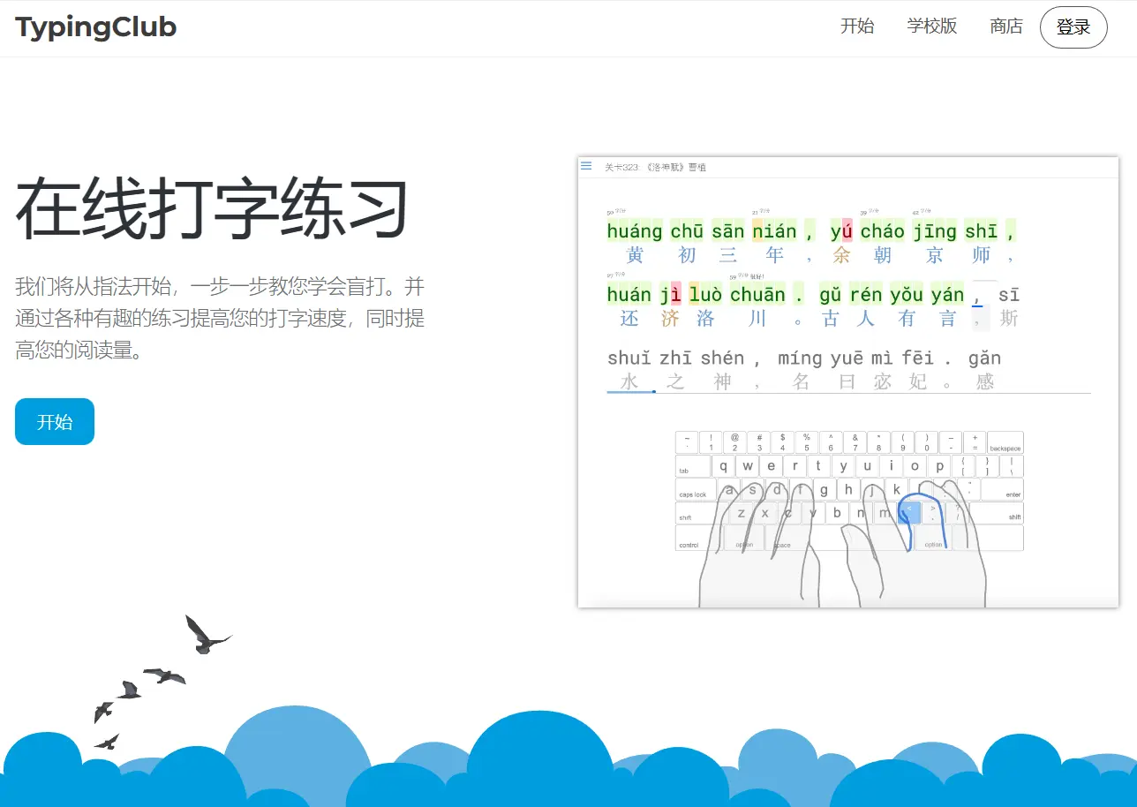The width and height of the screenshot is (1137, 807).
Task: Click the control key on virtual keyboard
Action: 697,539
